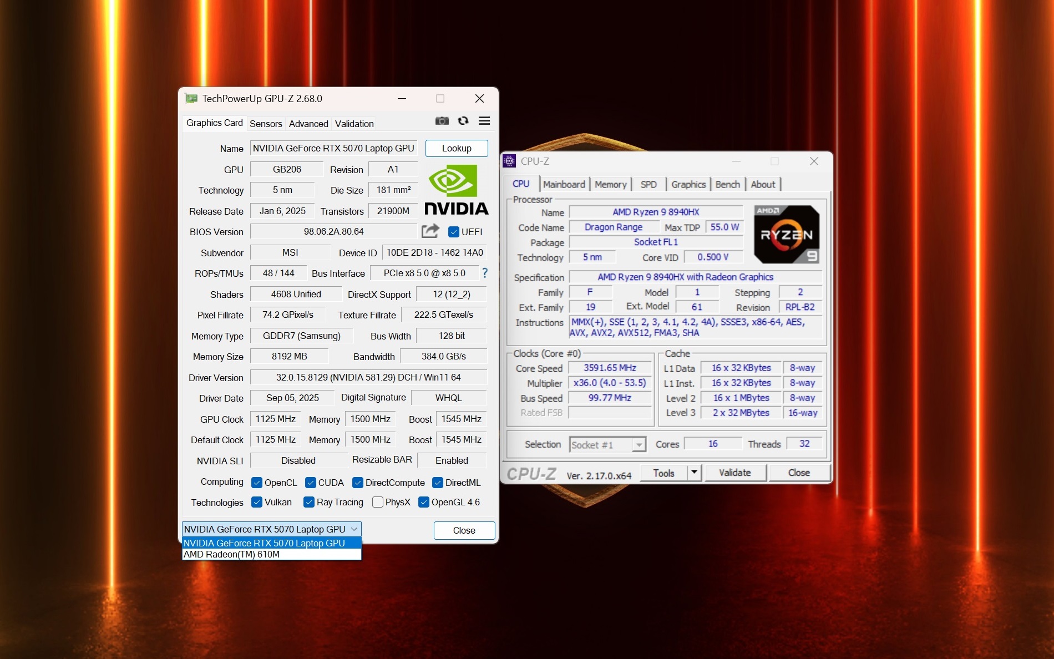Open the Mainboard tab in CPU-Z
The width and height of the screenshot is (1054, 659).
(x=564, y=184)
